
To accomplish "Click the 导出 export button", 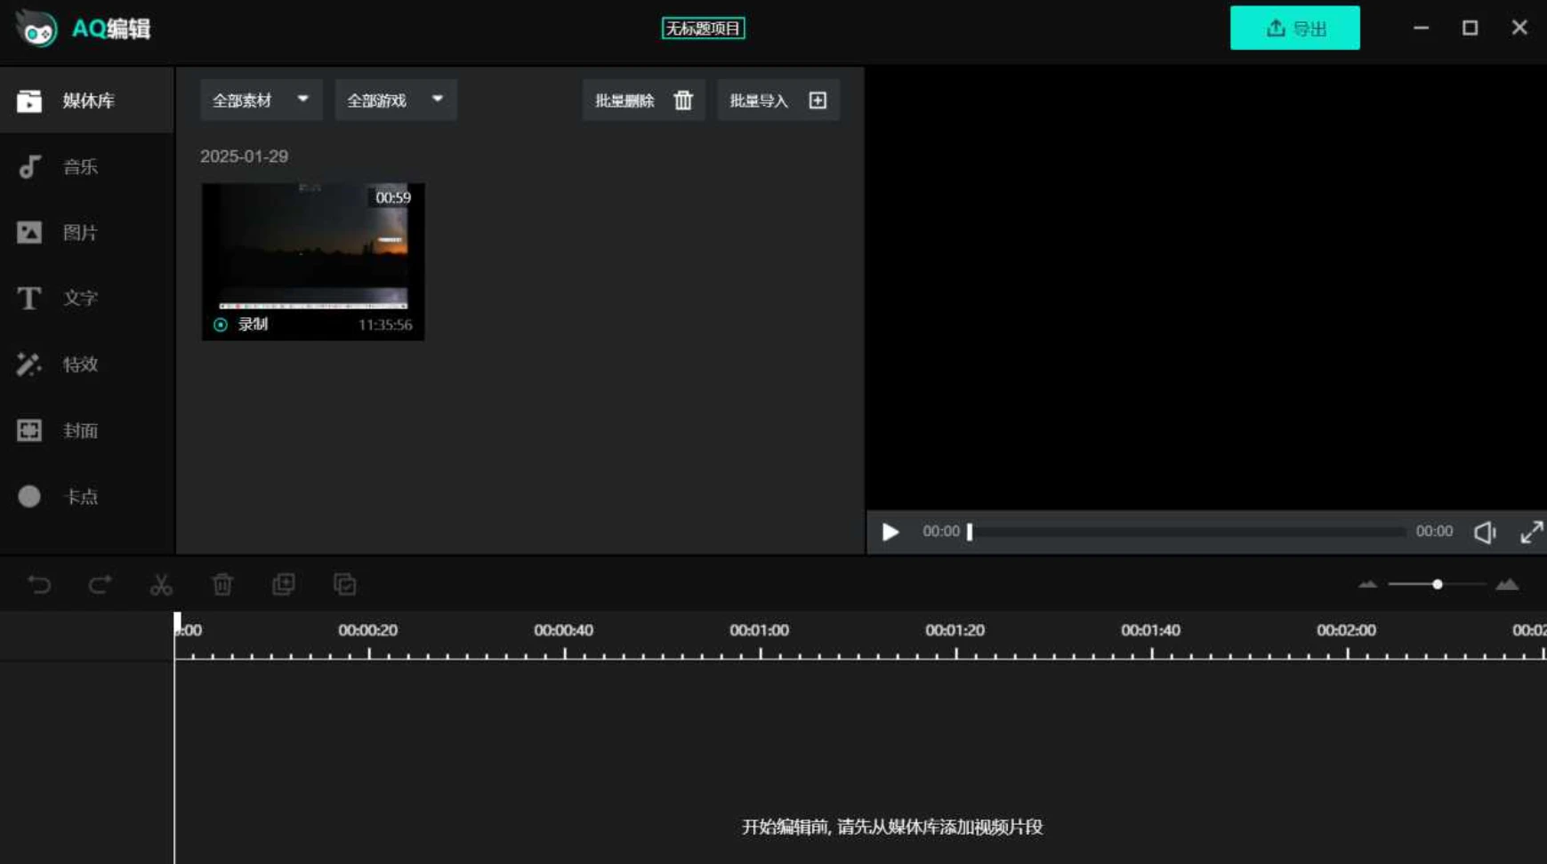I will coord(1294,28).
